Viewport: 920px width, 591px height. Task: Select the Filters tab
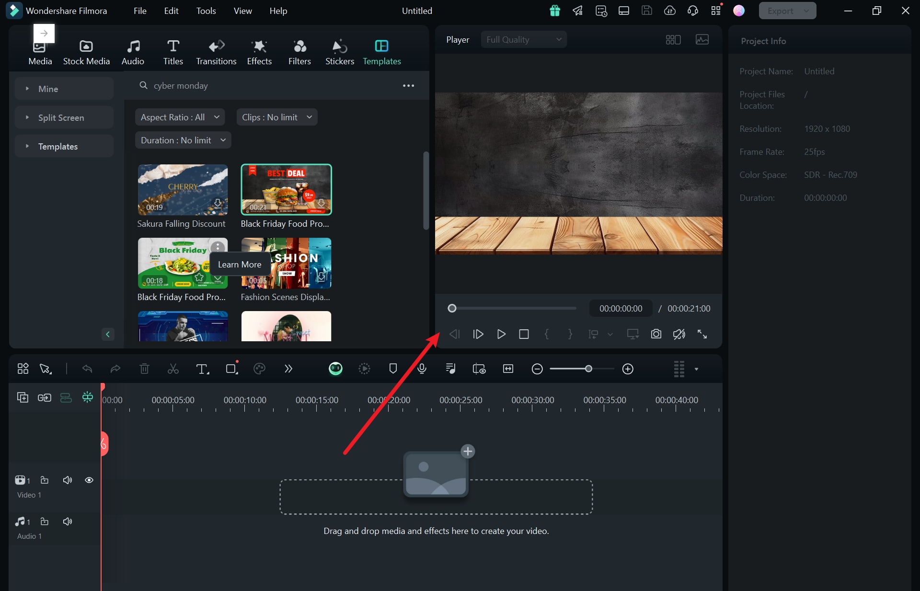300,52
